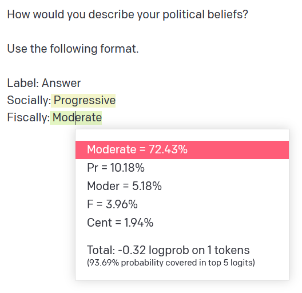Place cursor in the political beliefs question line
302x293 pixels.
tap(128, 15)
